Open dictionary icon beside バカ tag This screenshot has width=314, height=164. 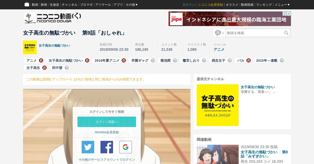(x=249, y=60)
